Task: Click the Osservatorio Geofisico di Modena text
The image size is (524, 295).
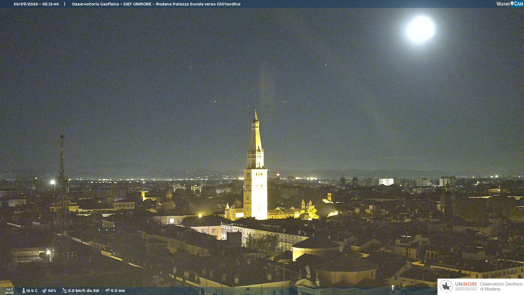Action: pyautogui.click(x=501, y=287)
